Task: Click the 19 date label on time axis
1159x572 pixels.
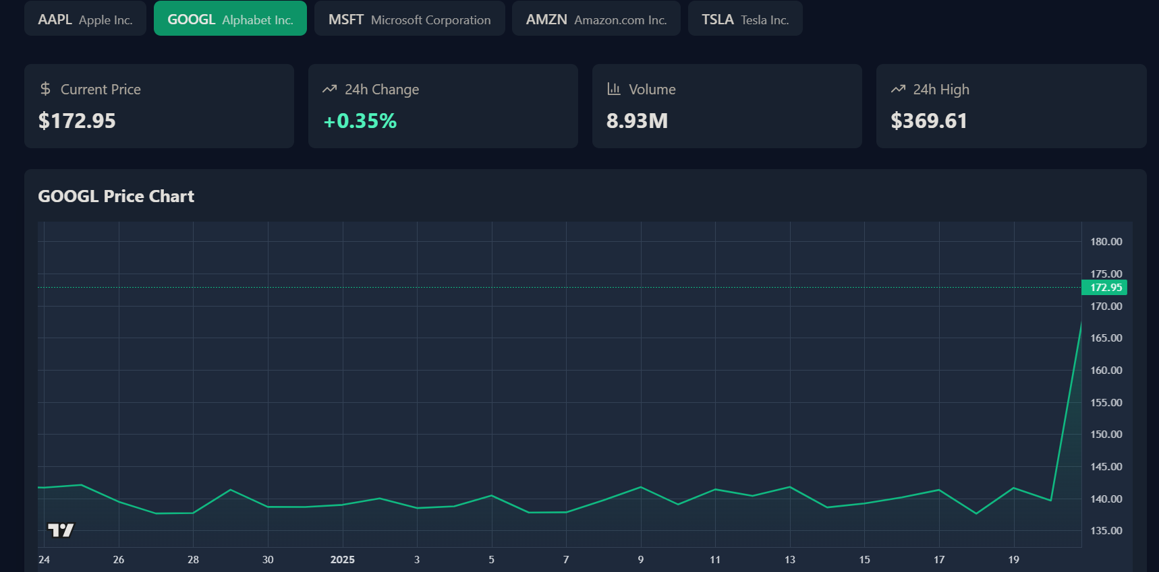Action: click(x=1014, y=559)
